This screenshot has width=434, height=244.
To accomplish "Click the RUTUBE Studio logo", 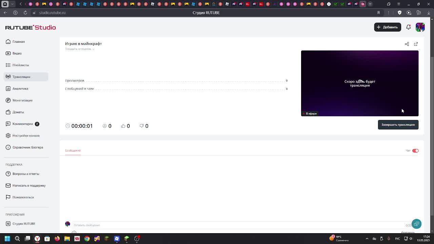I will click(31, 27).
